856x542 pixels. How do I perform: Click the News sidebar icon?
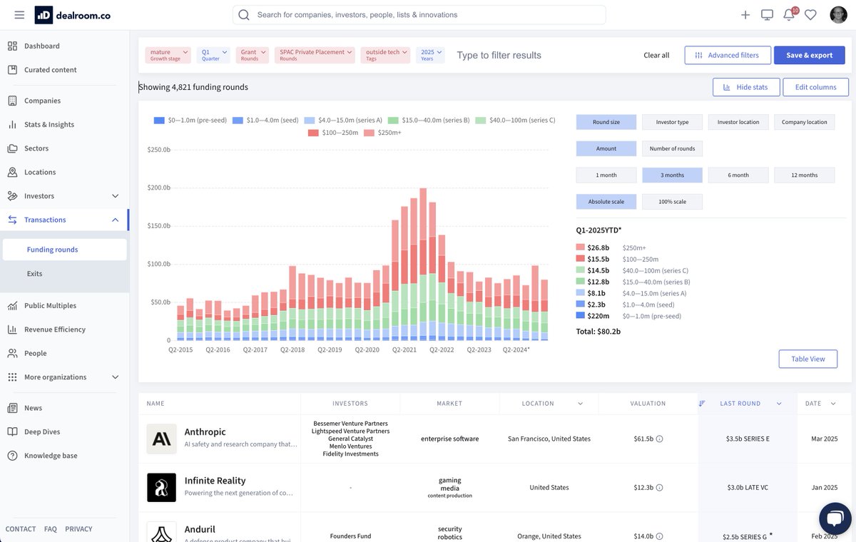pyautogui.click(x=12, y=408)
